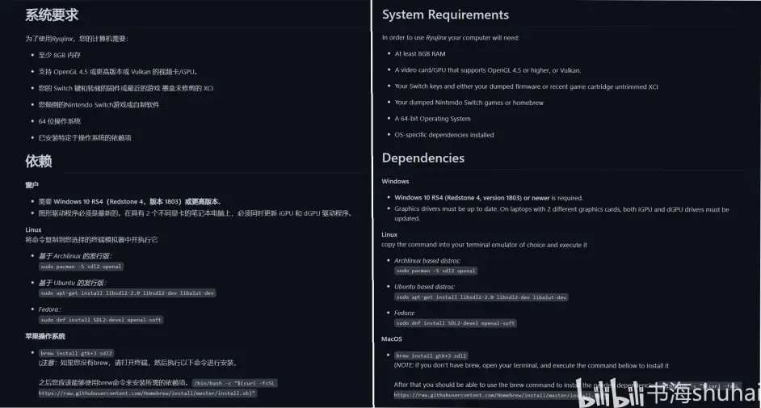This screenshot has height=408, width=761.
Task: Click the label 'Archlinux based distros:'
Action: (x=427, y=260)
